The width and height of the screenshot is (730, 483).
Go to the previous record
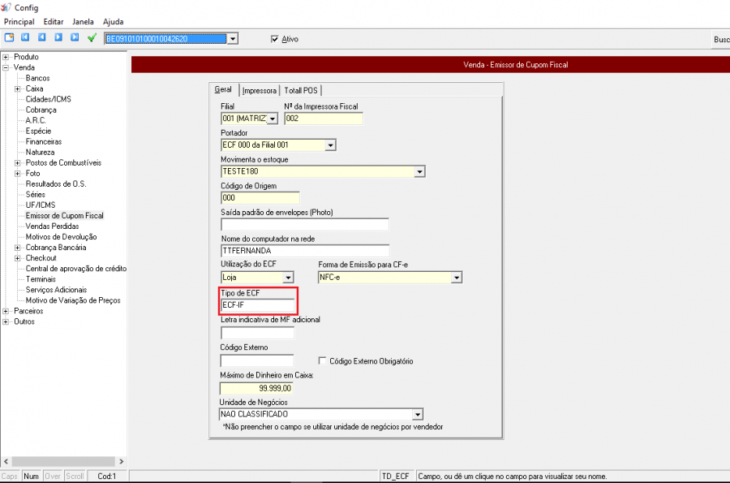[x=41, y=37]
